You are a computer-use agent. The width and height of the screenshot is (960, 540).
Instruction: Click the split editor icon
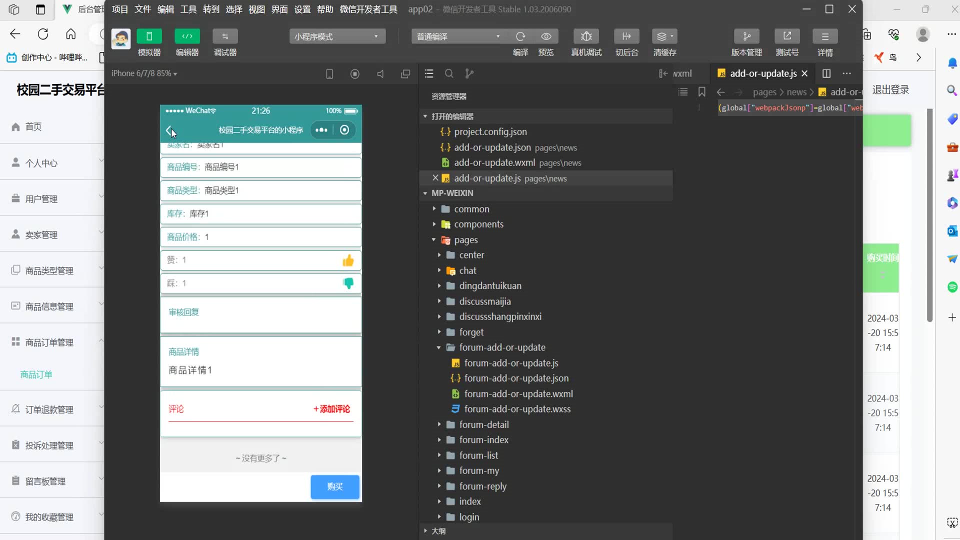coord(826,73)
